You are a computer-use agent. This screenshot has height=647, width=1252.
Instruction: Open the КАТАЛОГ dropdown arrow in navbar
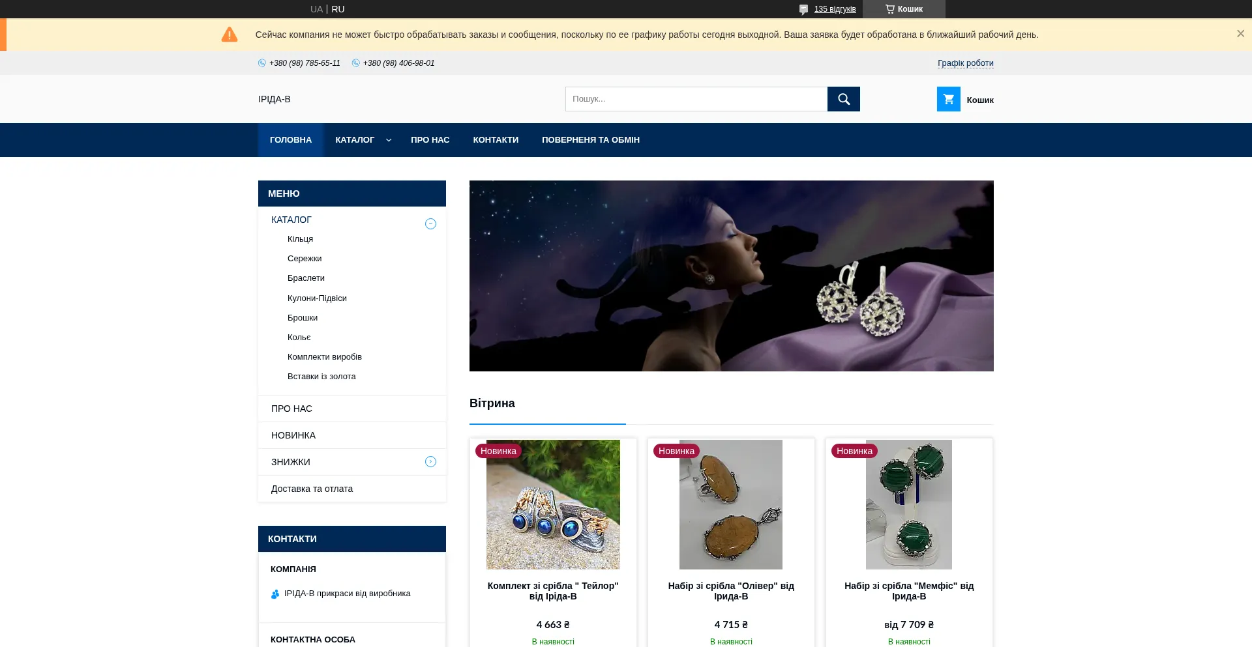tap(389, 140)
